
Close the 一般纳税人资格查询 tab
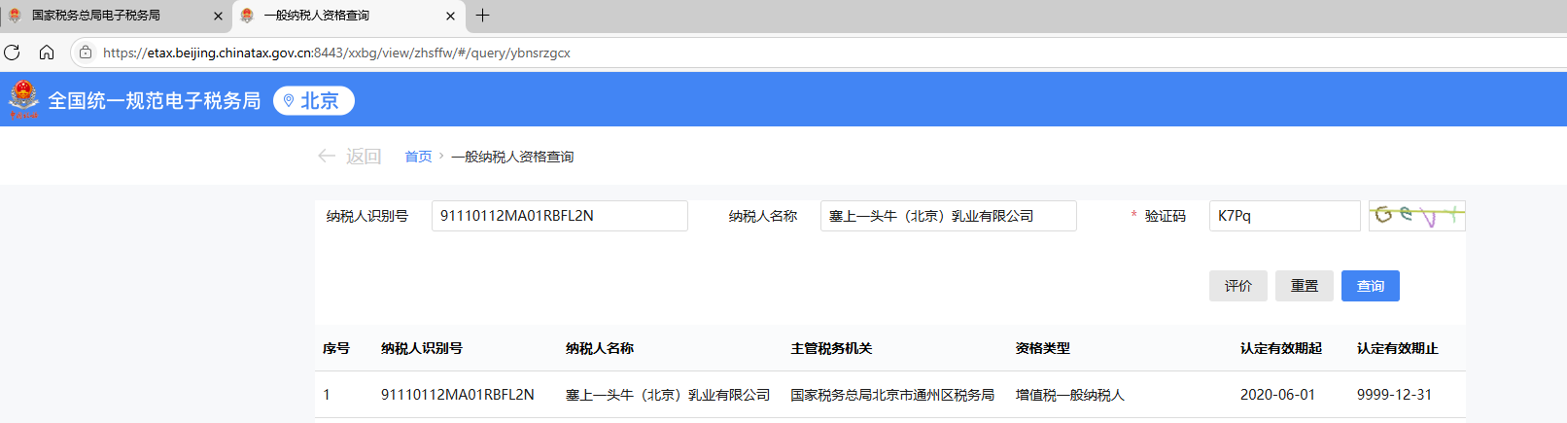tap(450, 16)
